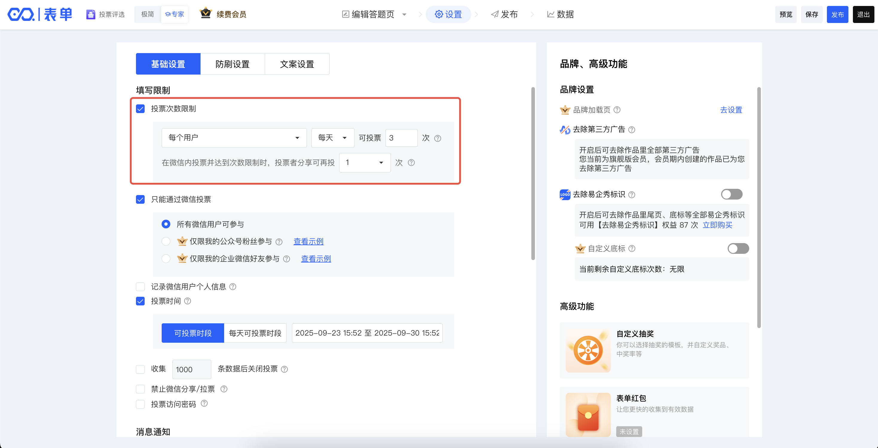The height and width of the screenshot is (448, 878).
Task: Click the purple 投票评选 form icon
Action: pos(90,14)
